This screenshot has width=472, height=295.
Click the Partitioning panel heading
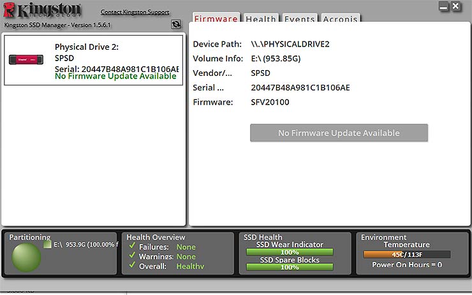click(30, 237)
